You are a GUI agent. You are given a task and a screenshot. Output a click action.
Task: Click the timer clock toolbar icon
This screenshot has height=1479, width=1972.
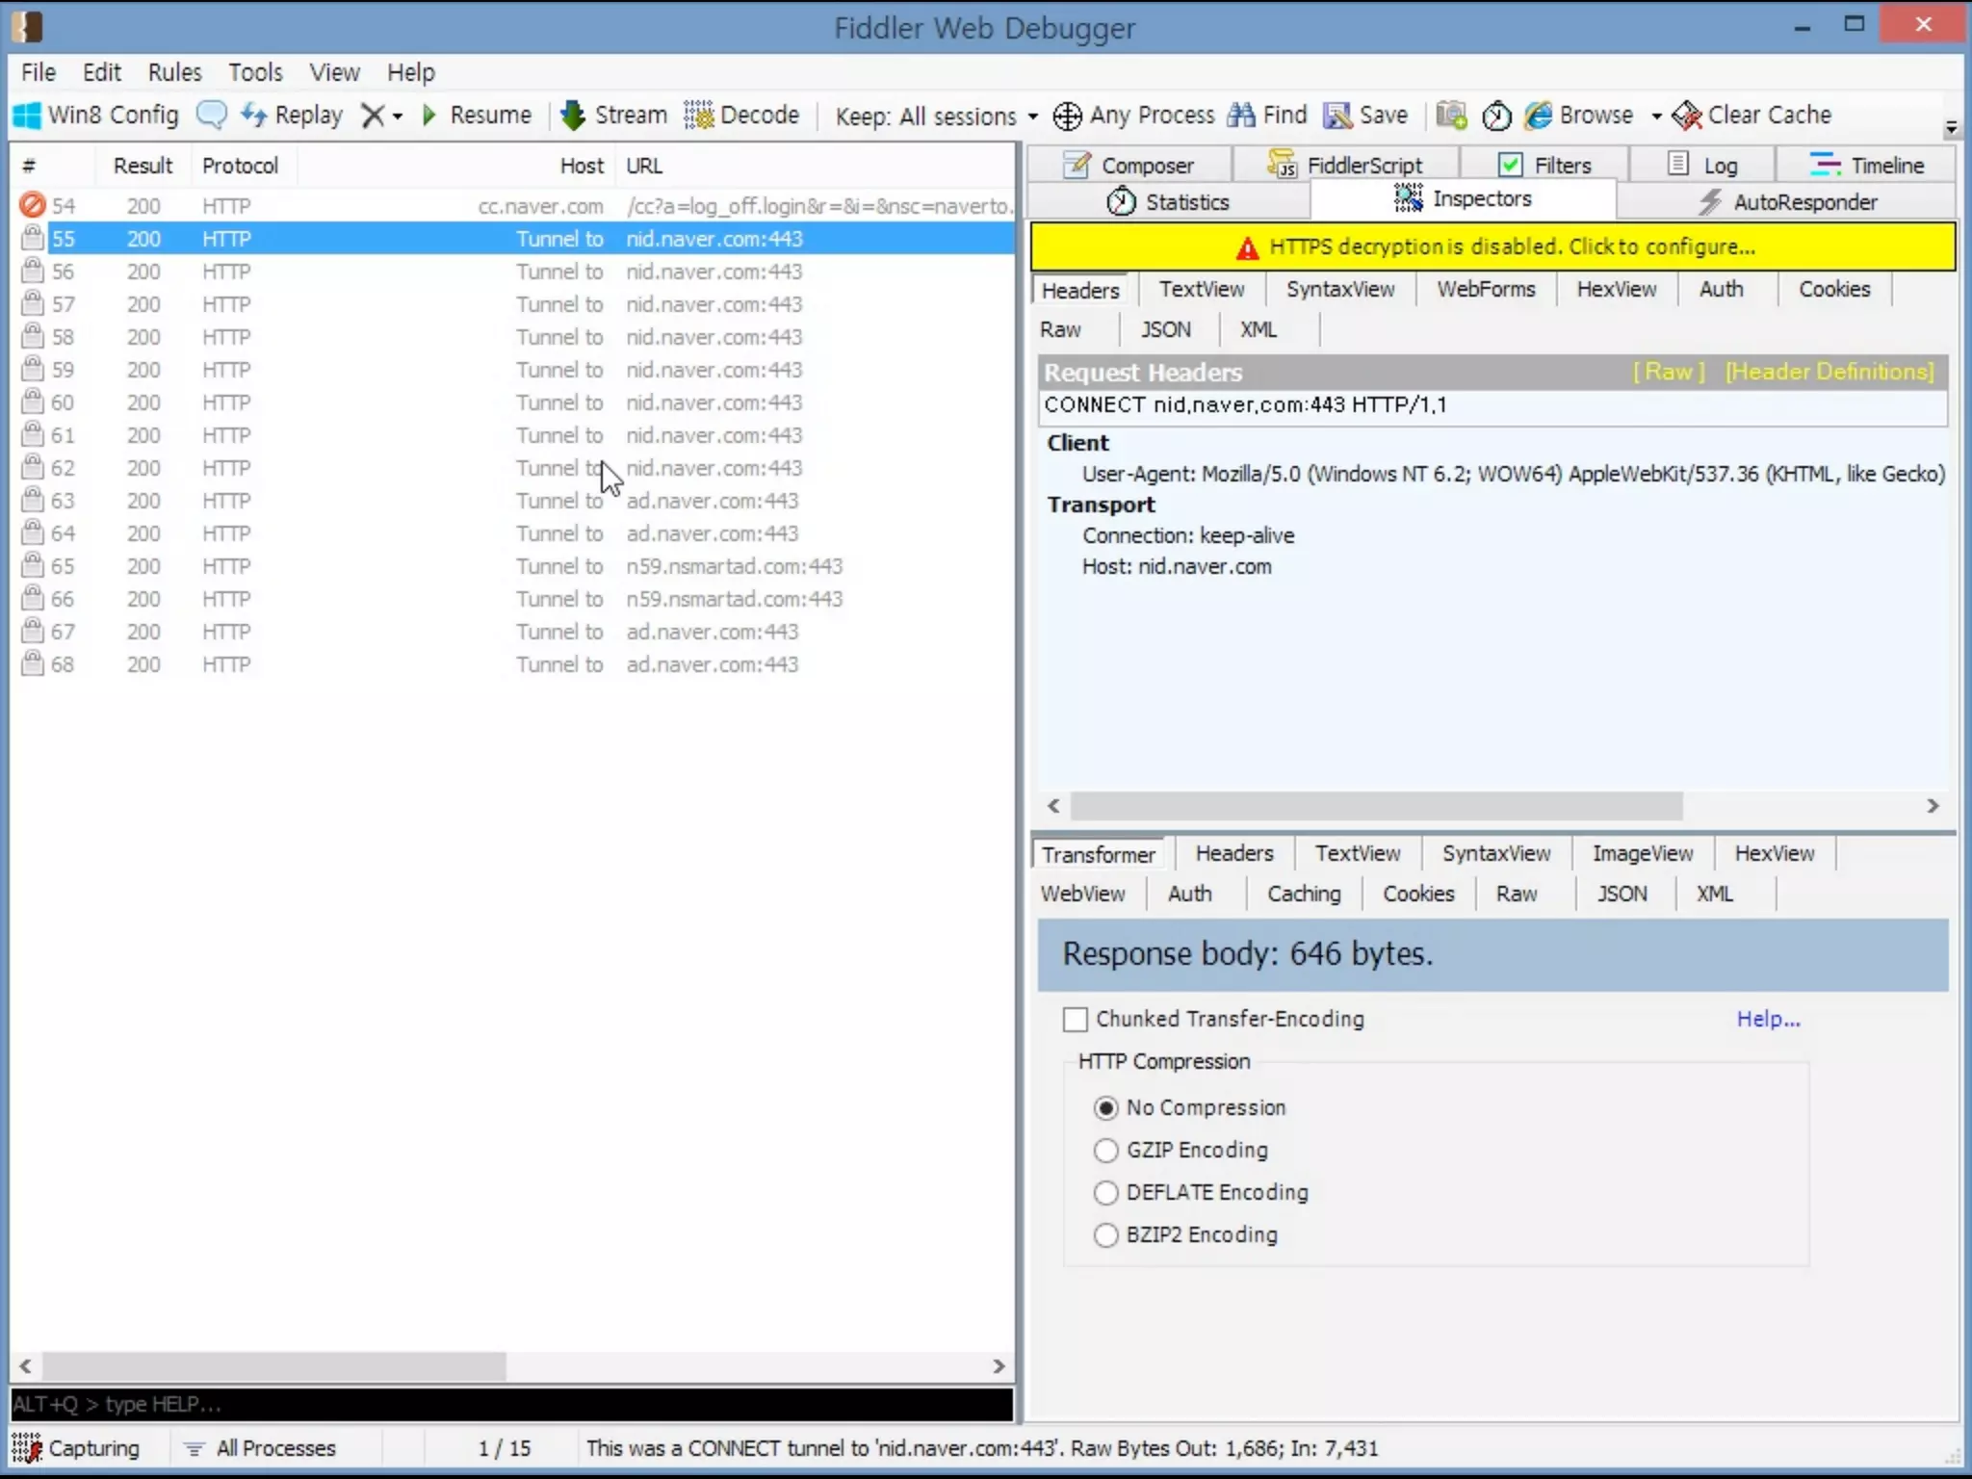tap(1496, 117)
